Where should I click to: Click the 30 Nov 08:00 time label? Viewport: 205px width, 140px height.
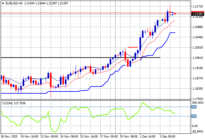[x=129, y=137]
